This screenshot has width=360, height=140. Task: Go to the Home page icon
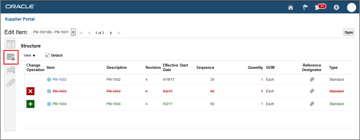(x=290, y=7)
